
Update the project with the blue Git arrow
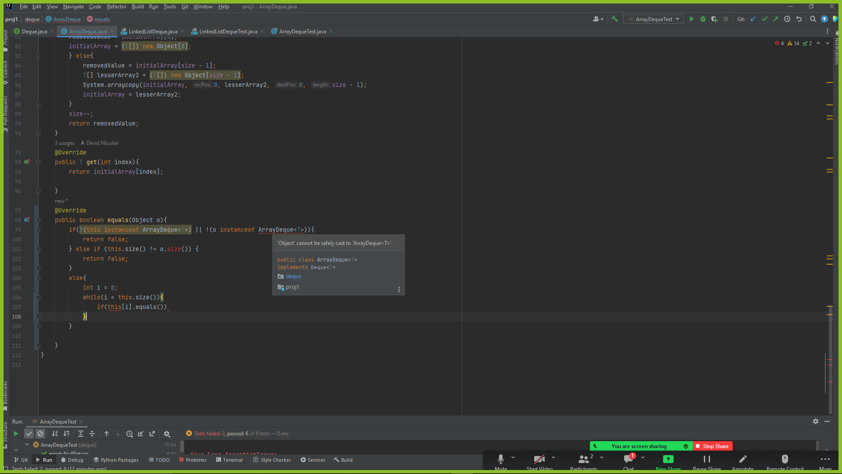tap(753, 19)
